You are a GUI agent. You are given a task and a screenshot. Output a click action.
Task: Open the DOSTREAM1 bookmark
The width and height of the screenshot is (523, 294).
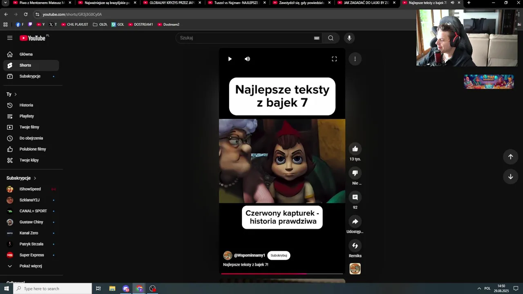coord(141,24)
